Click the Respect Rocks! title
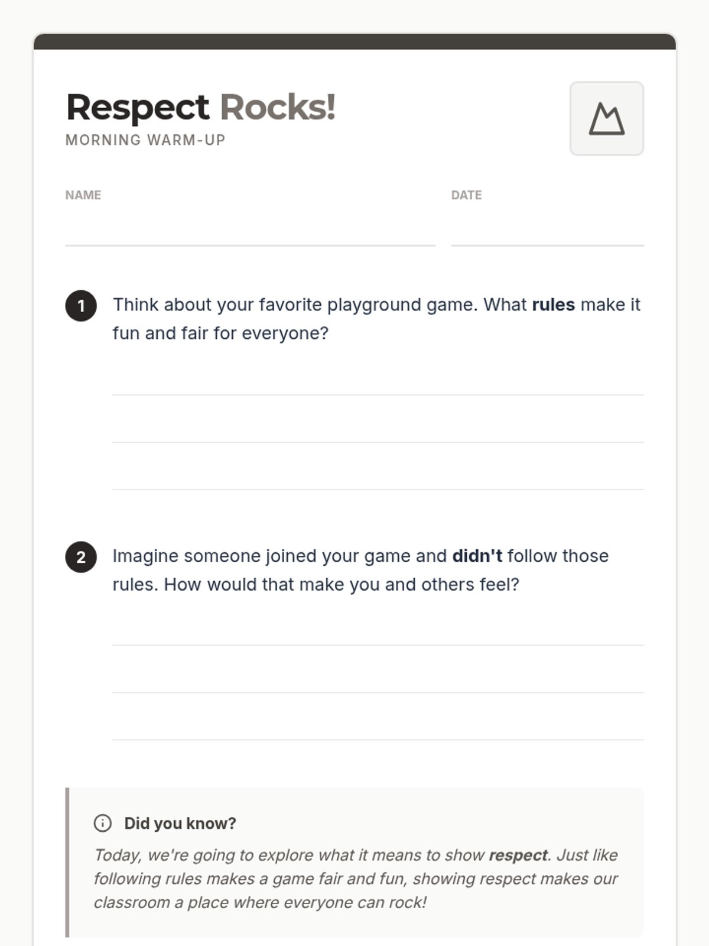 pos(201,108)
